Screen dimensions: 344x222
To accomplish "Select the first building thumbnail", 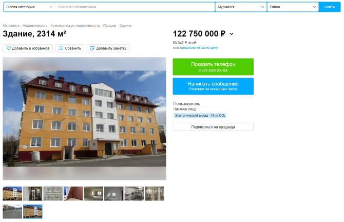I will tap(12, 193).
